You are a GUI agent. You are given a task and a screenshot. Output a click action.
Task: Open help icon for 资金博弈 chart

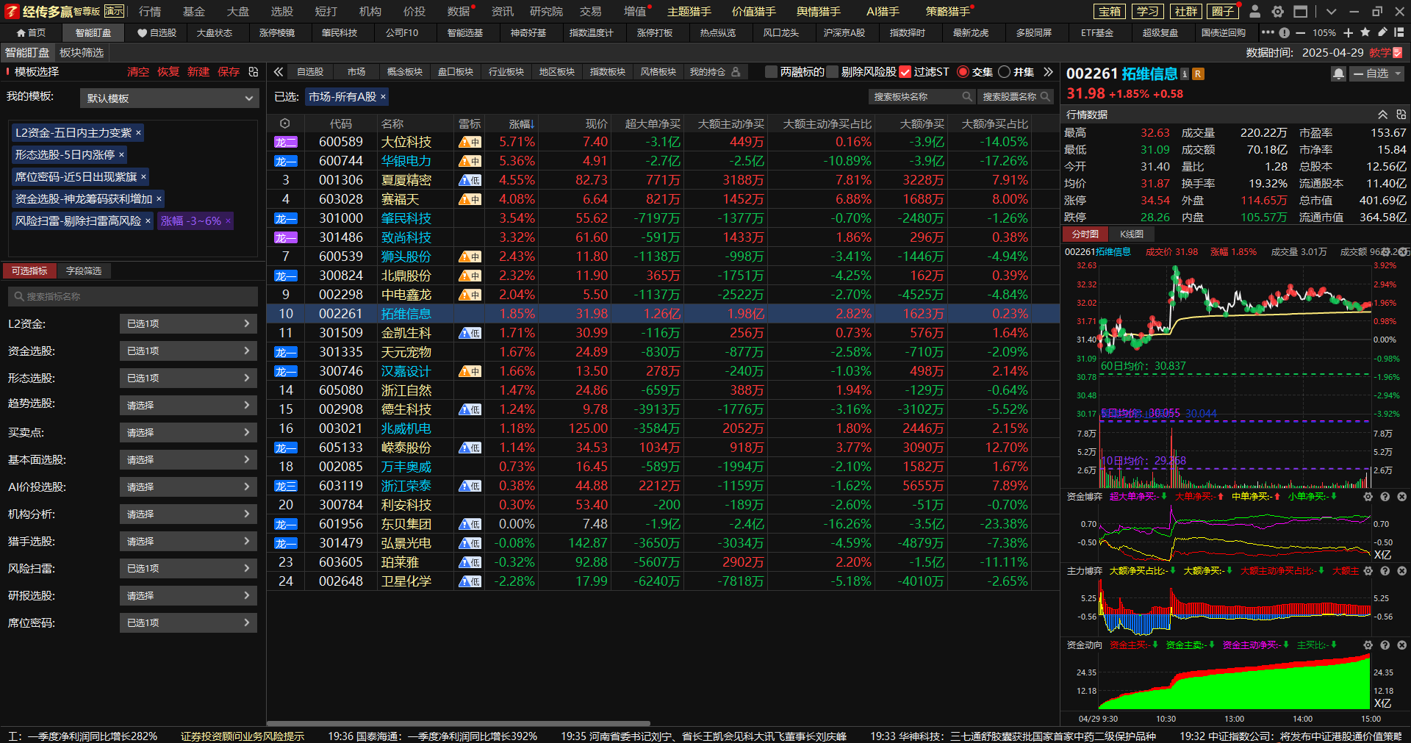[1385, 497]
